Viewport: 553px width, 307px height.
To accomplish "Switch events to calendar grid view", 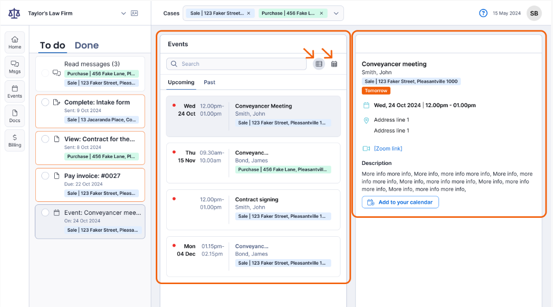I will click(x=334, y=64).
